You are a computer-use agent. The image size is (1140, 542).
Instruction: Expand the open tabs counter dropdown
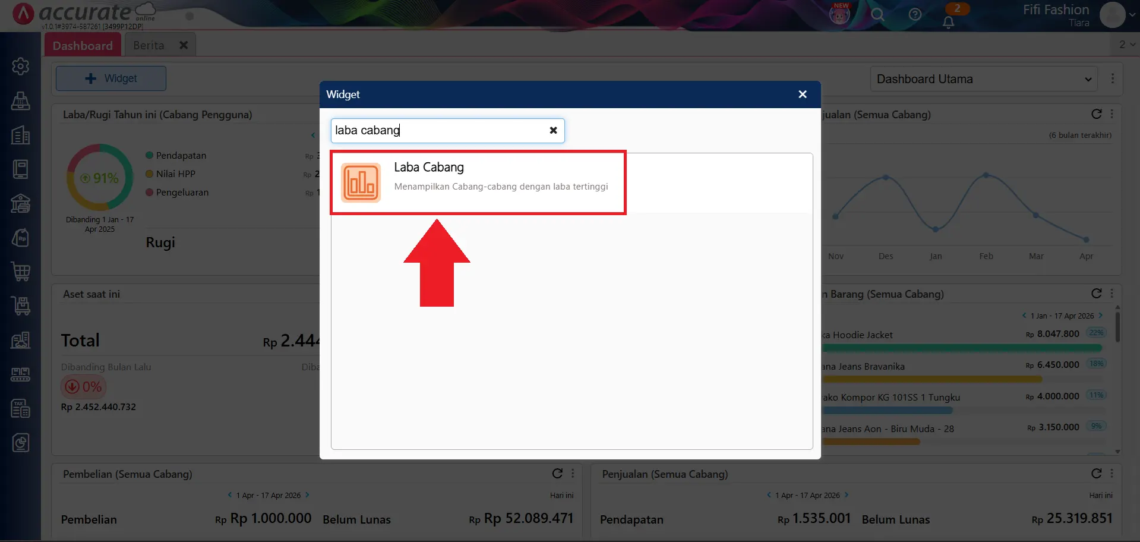(1127, 45)
